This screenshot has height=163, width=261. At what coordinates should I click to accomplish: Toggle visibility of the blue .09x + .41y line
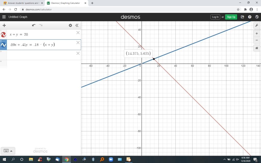click(x=3, y=45)
